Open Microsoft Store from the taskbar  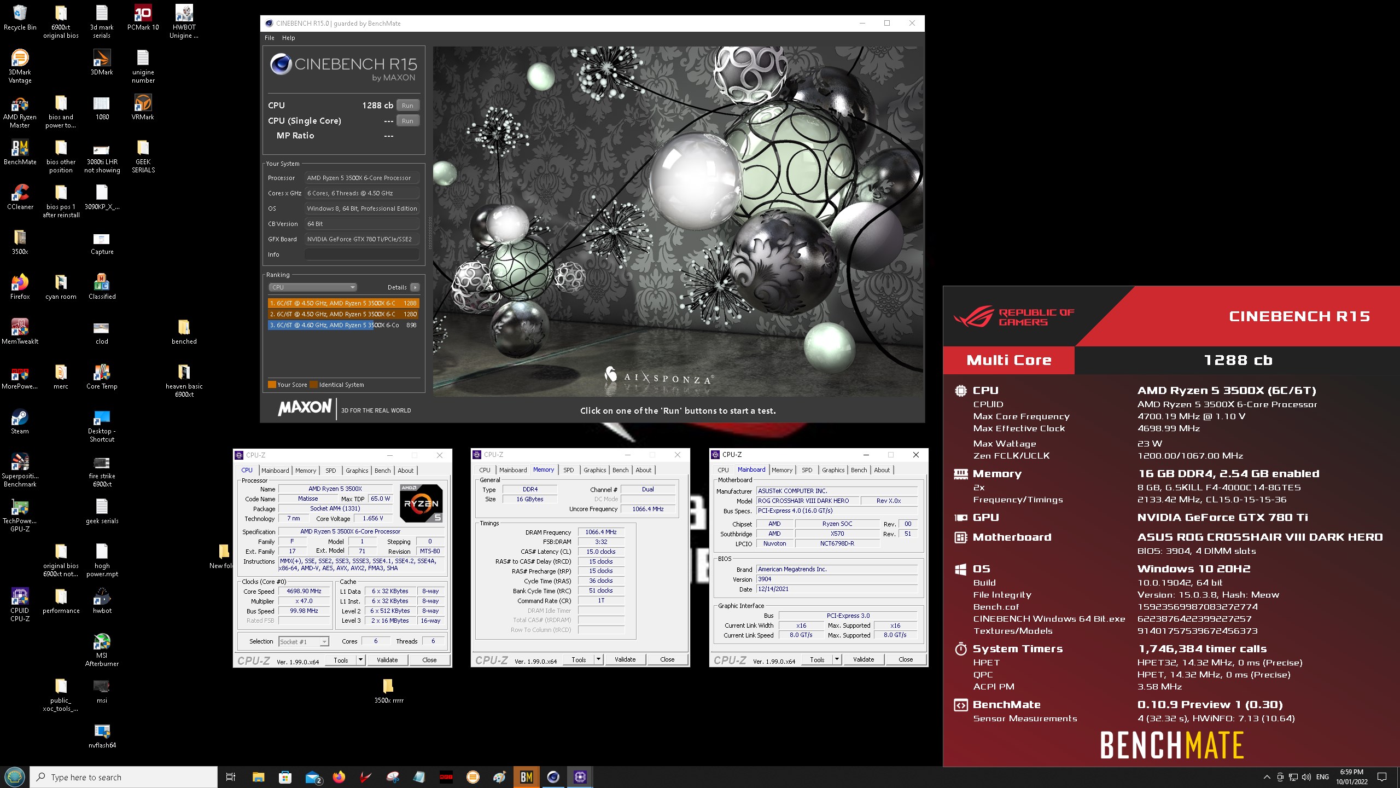point(285,777)
